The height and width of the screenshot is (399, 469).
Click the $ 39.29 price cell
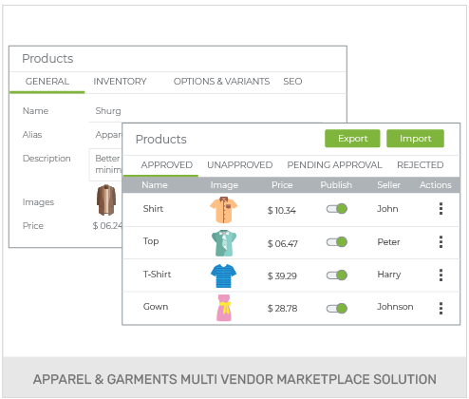[282, 276]
